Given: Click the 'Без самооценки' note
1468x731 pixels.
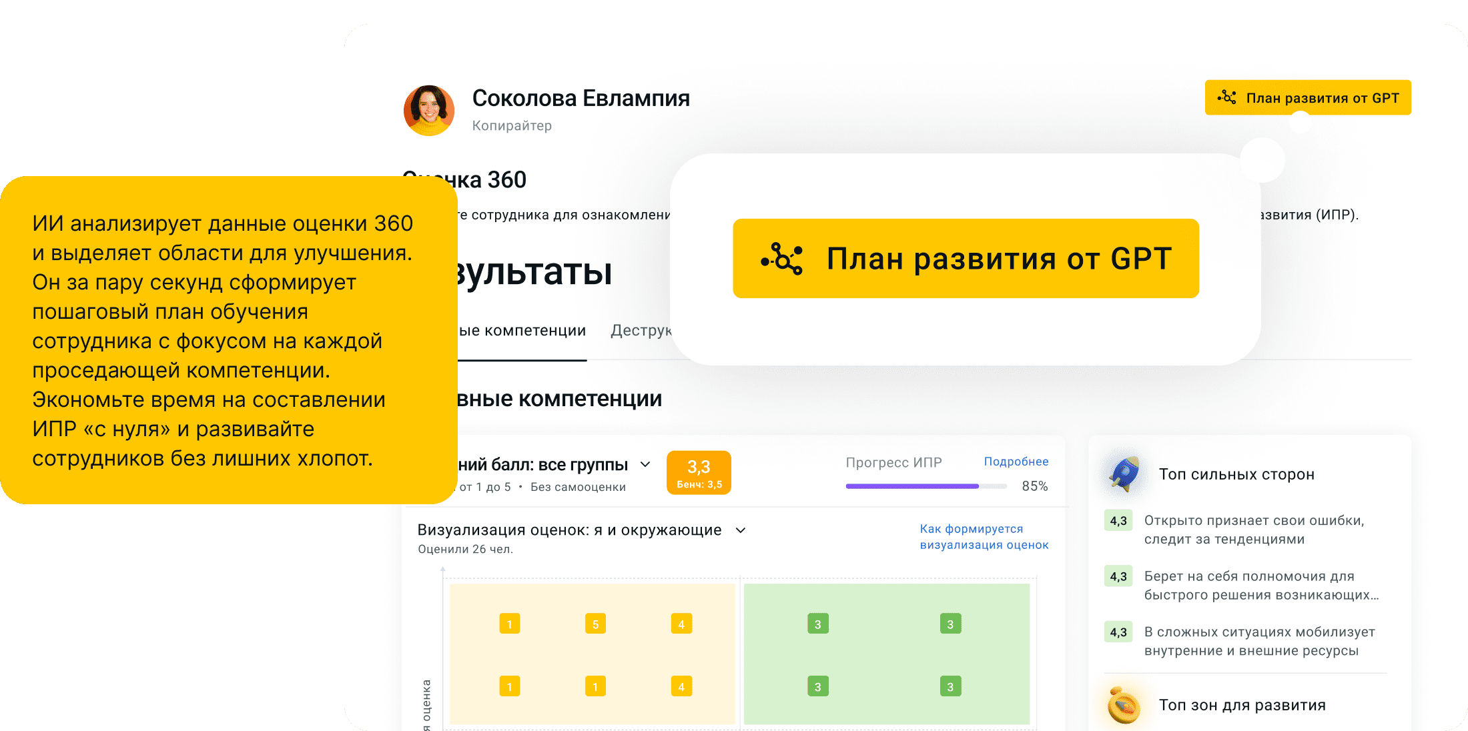Looking at the screenshot, I should tap(578, 487).
